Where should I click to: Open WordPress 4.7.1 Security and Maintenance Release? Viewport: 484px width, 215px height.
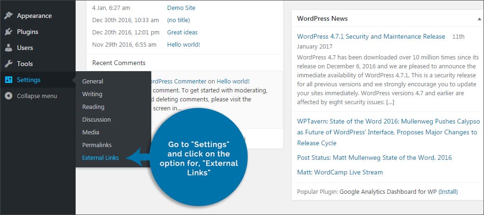point(371,36)
